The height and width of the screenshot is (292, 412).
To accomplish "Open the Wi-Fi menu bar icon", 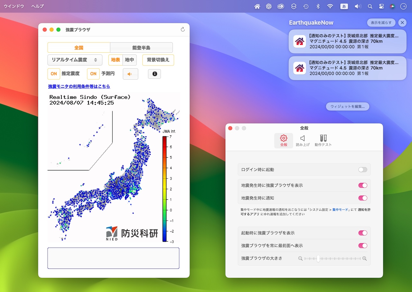I will (x=330, y=6).
